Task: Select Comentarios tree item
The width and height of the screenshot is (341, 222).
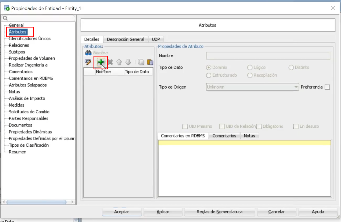Action: coord(20,72)
